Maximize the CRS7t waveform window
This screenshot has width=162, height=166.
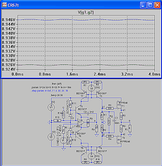pos(150,5)
